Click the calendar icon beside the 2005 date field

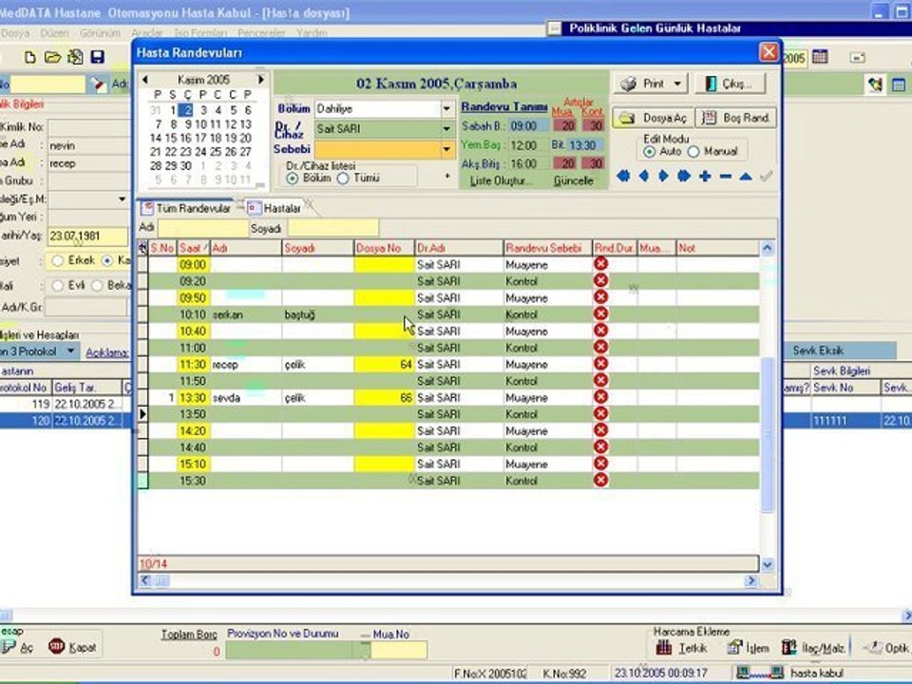[820, 57]
